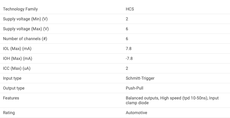Click the Output type label
Image resolution: width=230 pixels, height=118 pixels.
[x=14, y=88]
